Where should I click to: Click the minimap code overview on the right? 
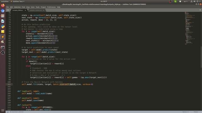(190, 28)
